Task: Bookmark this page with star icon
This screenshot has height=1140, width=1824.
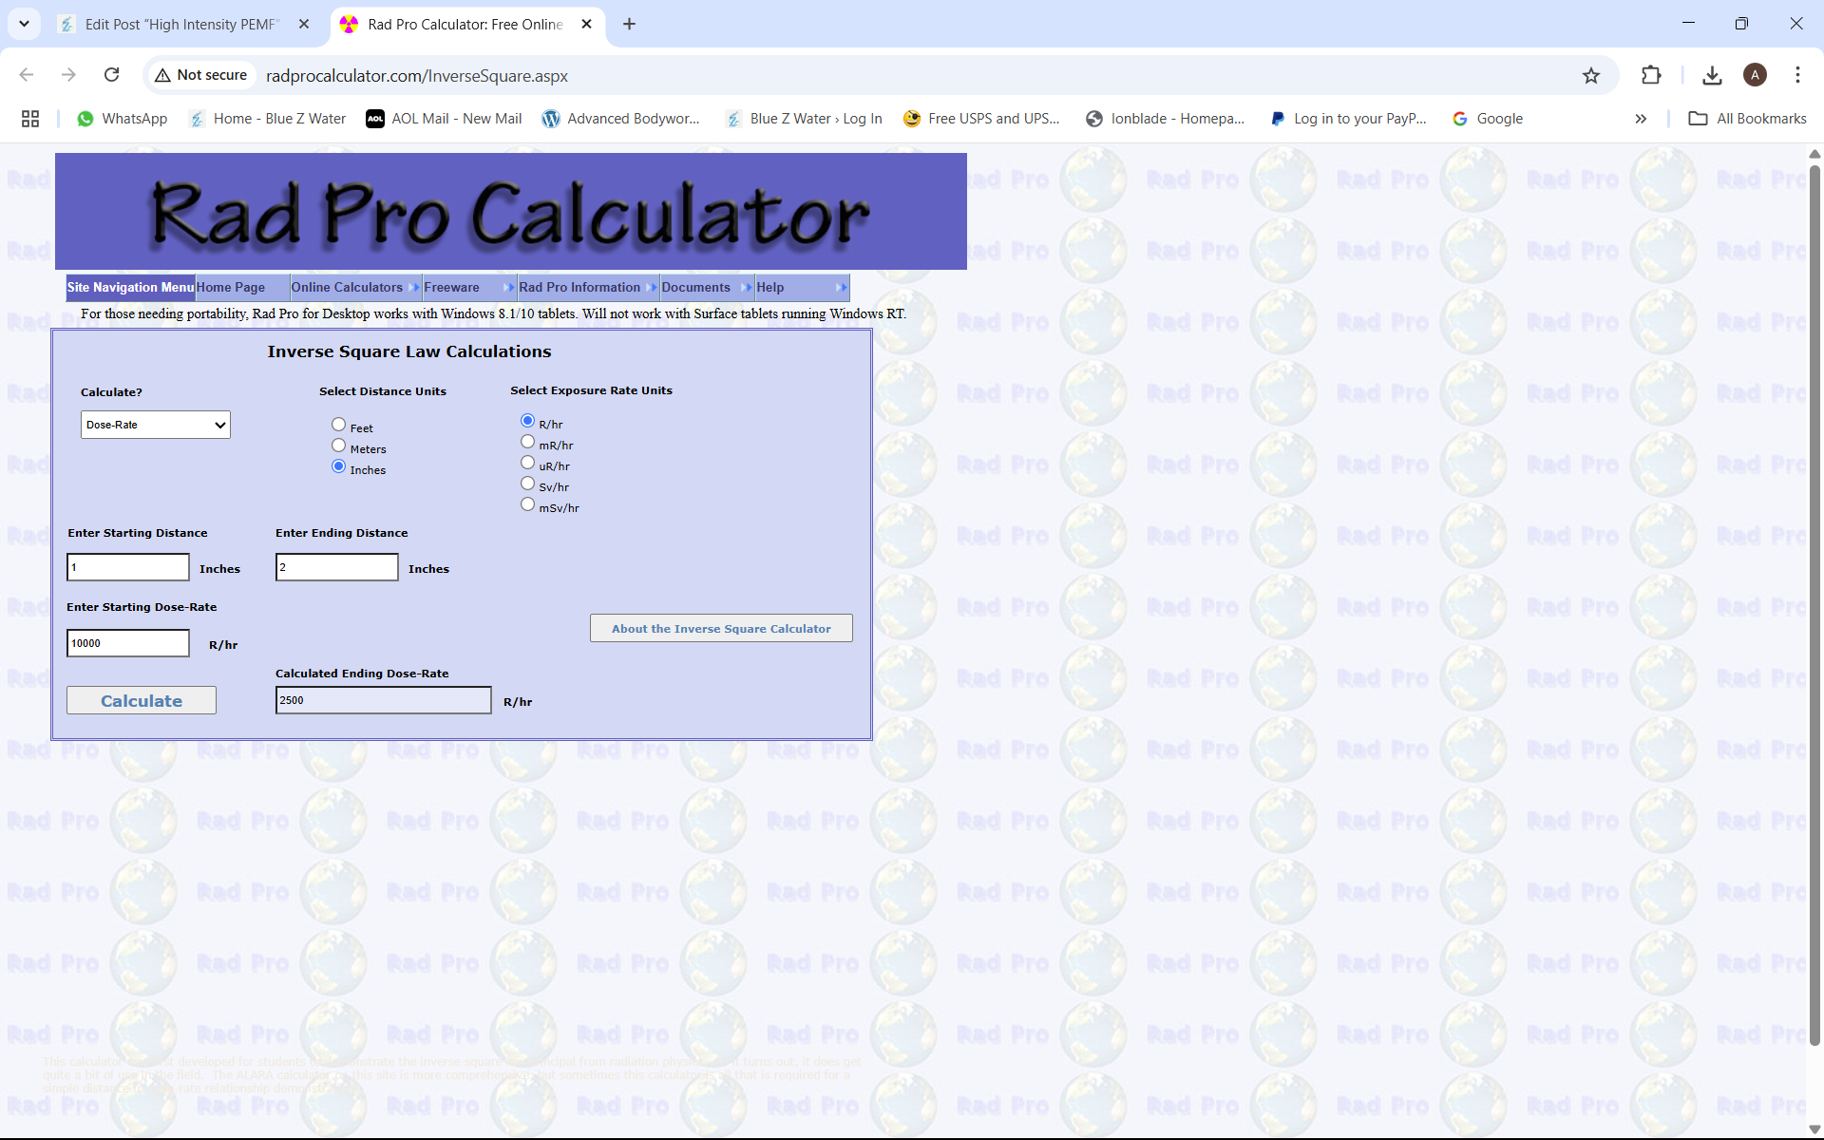Action: pos(1591,75)
